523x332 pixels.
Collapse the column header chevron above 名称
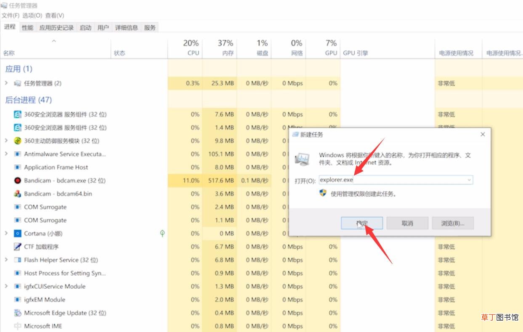coord(54,41)
